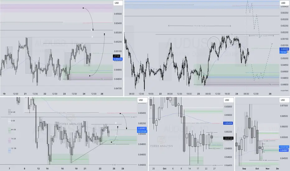The image size is (290, 171).
Task: Click the blue 0.65067 price label
Action: click(x=142, y=128)
